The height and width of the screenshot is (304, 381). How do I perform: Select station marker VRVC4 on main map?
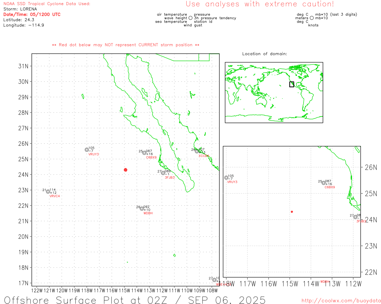tap(48, 191)
